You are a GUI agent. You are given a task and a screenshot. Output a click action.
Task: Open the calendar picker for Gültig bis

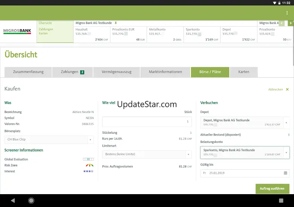(285, 173)
